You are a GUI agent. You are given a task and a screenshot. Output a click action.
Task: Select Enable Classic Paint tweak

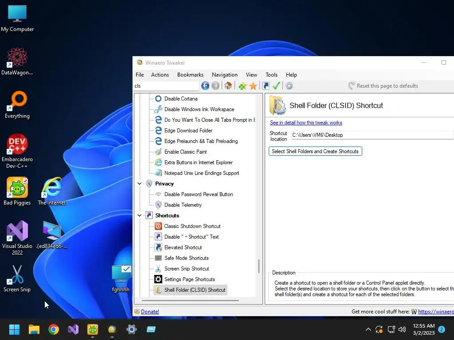click(185, 152)
